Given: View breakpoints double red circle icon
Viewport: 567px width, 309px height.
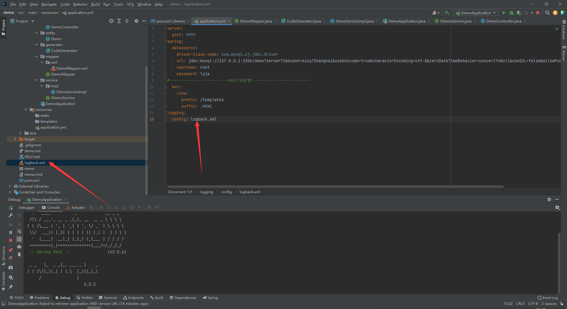Looking at the screenshot, I should click(11, 250).
